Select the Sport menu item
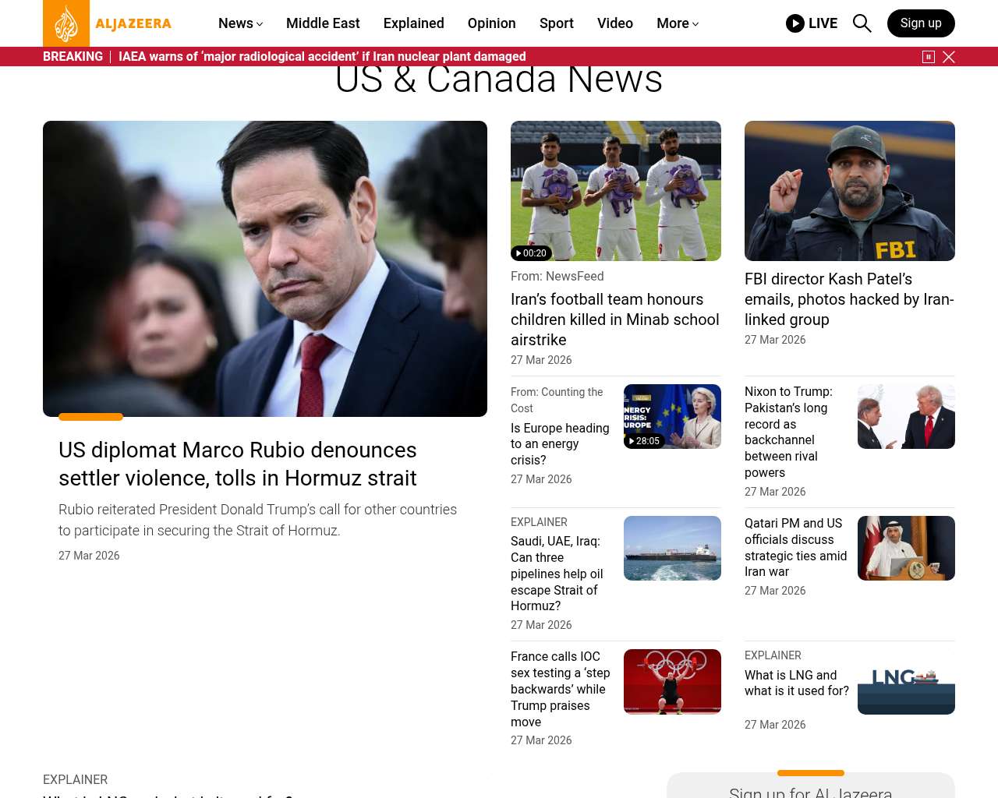998x798 pixels. [x=556, y=23]
